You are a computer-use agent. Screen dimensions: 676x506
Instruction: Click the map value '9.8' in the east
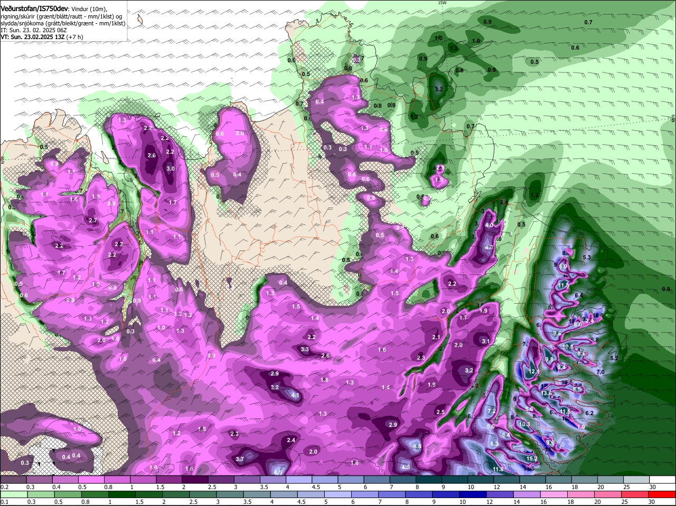549,359
